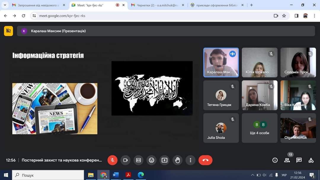The width and height of the screenshot is (320, 180).
Task: Go back in browser
Action: (x=6, y=16)
